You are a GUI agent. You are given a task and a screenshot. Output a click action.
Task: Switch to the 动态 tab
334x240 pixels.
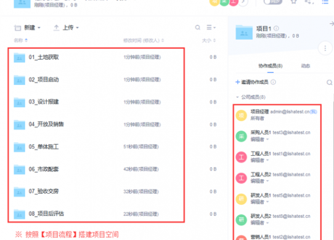pyautogui.click(x=306, y=66)
